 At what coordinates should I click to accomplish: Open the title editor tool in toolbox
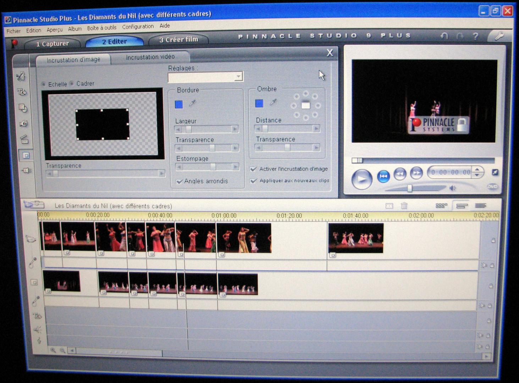[22, 92]
